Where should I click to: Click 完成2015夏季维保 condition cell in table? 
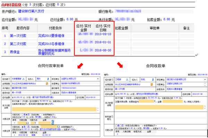coord(51,36)
